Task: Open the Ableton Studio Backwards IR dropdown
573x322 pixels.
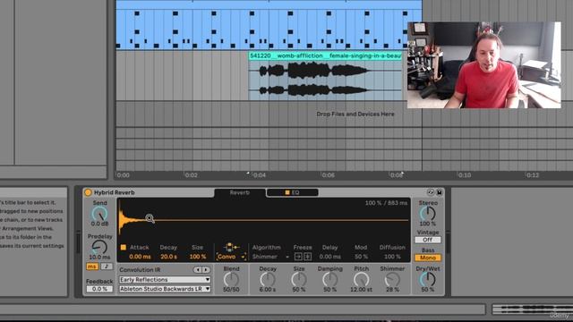Action: point(165,289)
